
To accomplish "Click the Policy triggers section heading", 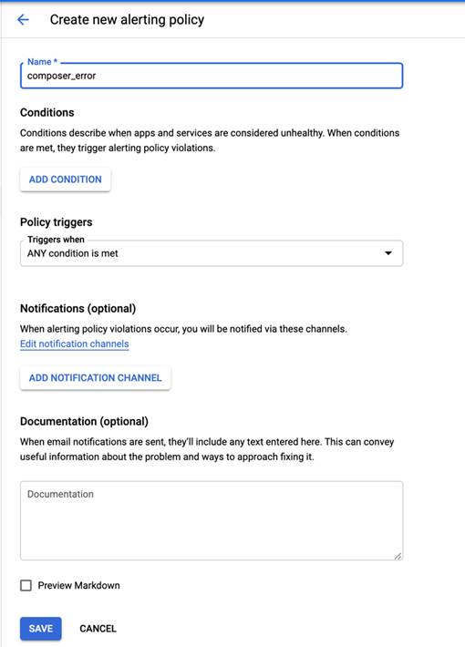I will pyautogui.click(x=57, y=222).
